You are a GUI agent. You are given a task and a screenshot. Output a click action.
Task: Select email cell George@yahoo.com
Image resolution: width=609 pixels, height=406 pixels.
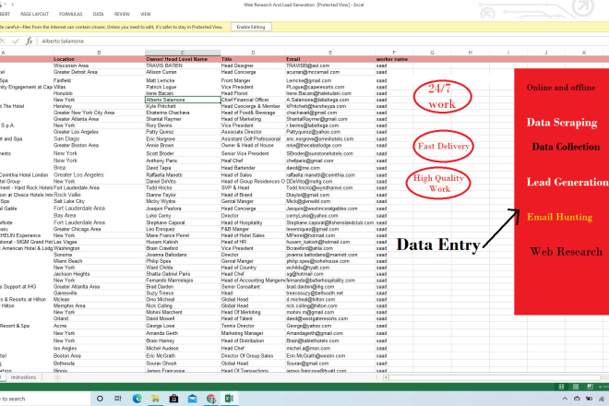click(330, 326)
